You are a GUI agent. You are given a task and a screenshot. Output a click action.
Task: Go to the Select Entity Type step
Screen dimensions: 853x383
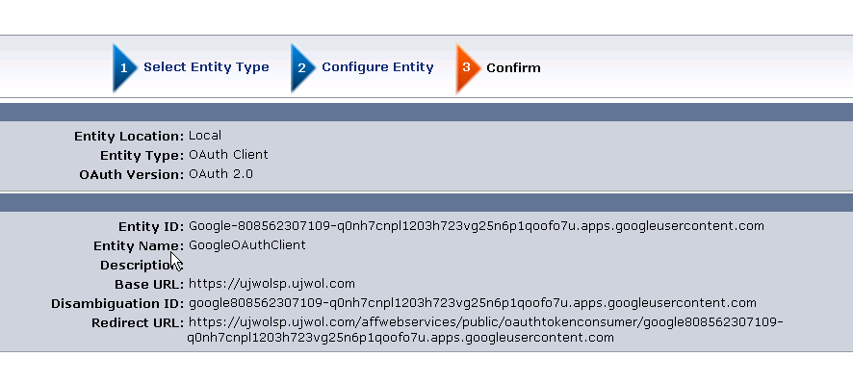click(x=206, y=67)
